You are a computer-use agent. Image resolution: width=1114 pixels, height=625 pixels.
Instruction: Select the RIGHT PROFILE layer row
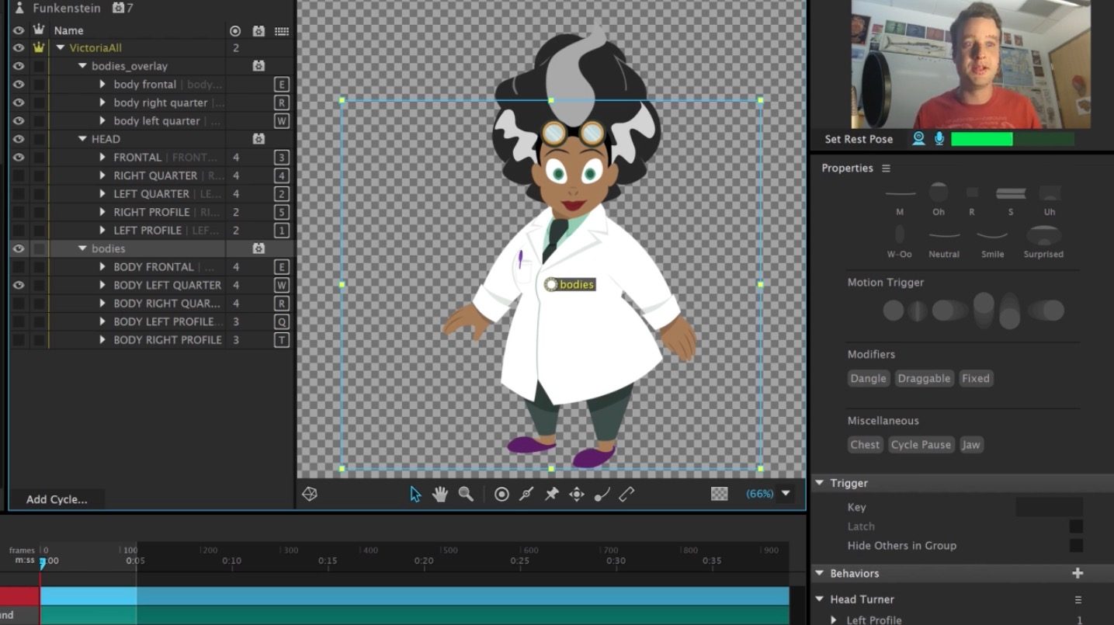click(x=151, y=212)
